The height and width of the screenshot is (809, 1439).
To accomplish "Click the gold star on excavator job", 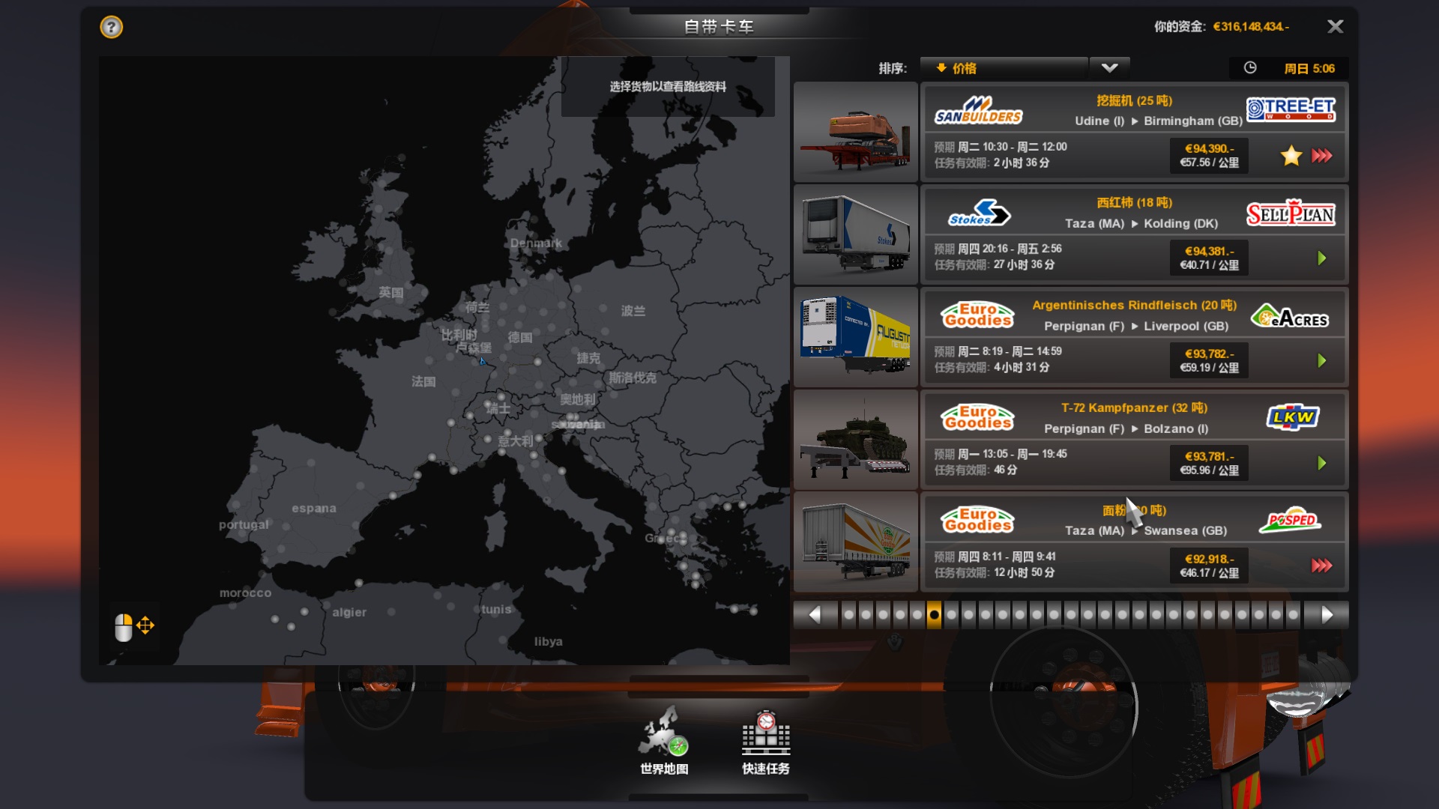I will (1291, 156).
